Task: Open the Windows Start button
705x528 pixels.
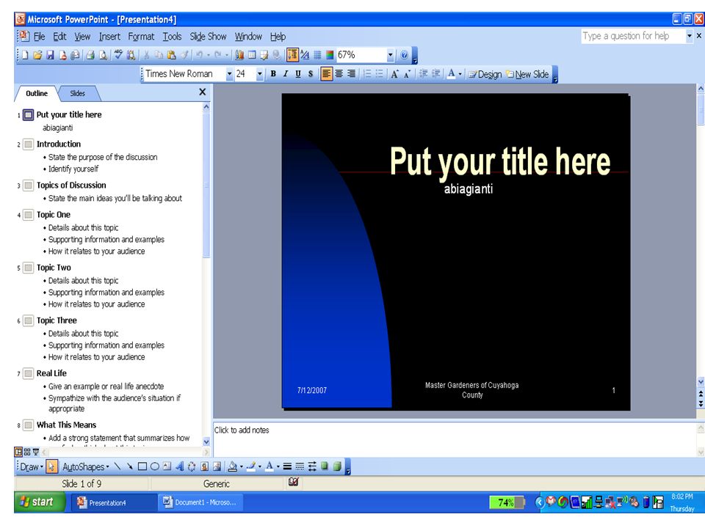Action: (x=38, y=502)
